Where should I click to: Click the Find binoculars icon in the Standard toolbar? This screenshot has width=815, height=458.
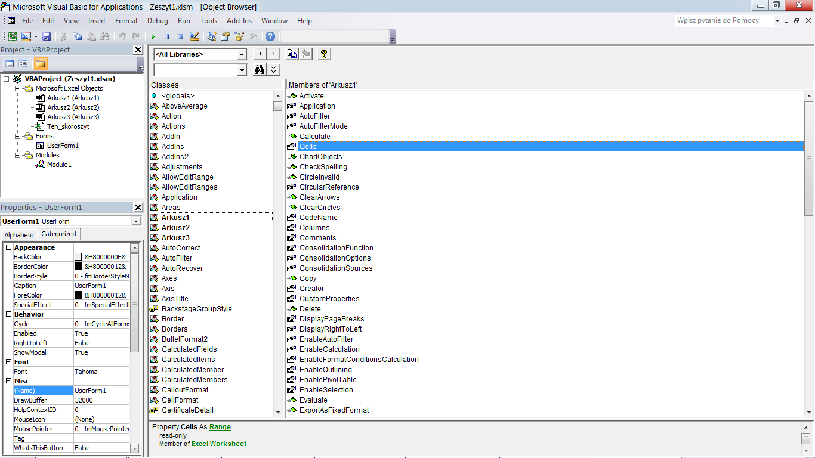point(104,36)
